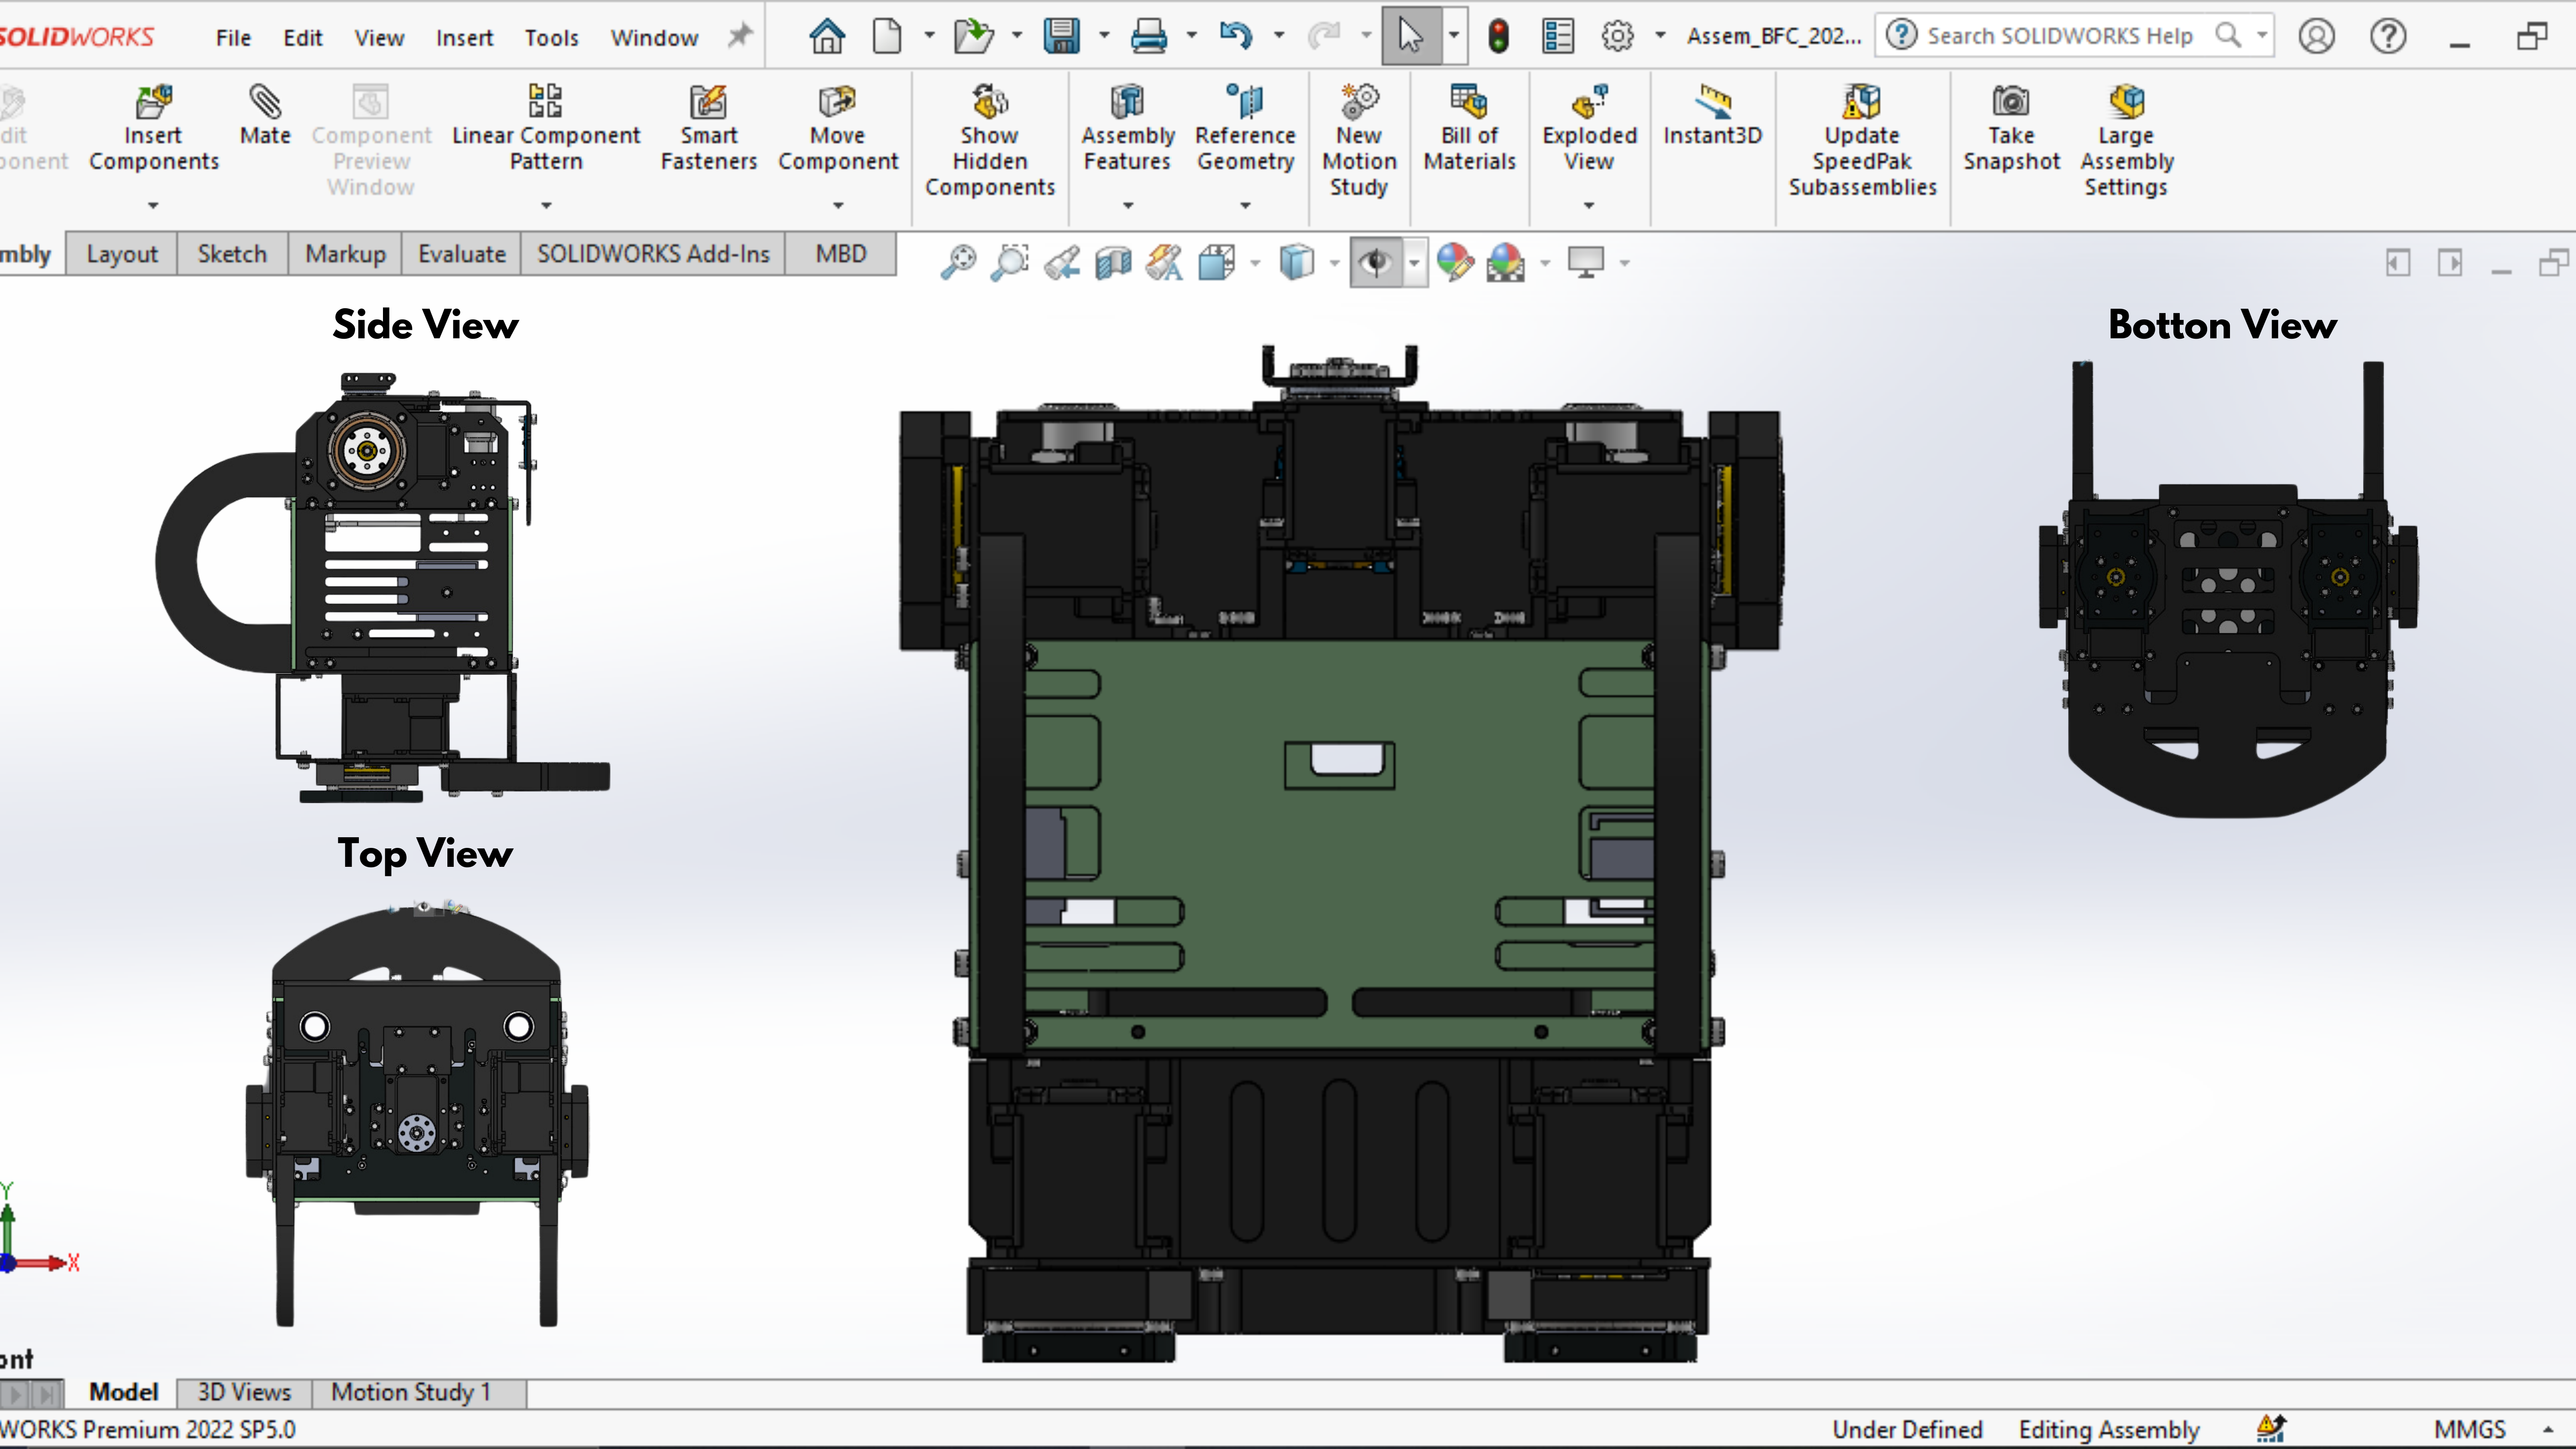Viewport: 2576px width, 1449px height.
Task: Switch to the Evaluate tab
Action: pyautogui.click(x=461, y=254)
